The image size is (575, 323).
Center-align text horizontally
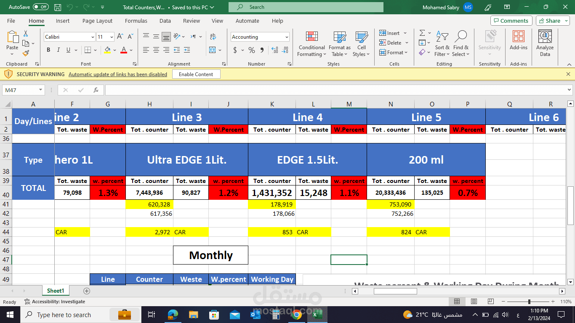pos(156,50)
